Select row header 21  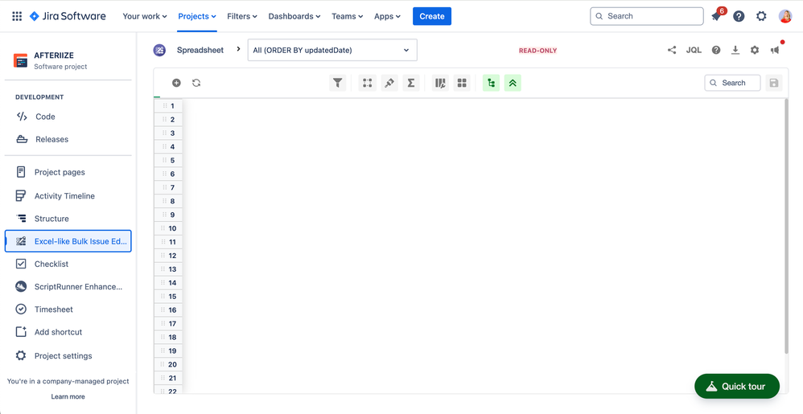[x=168, y=378]
